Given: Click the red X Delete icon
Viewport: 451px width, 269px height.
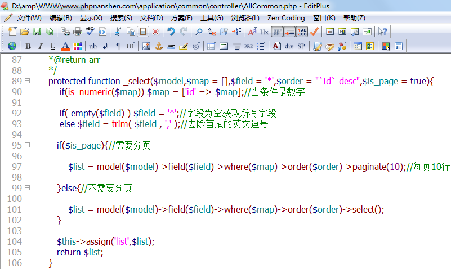Looking at the screenshot, I should click(x=155, y=32).
